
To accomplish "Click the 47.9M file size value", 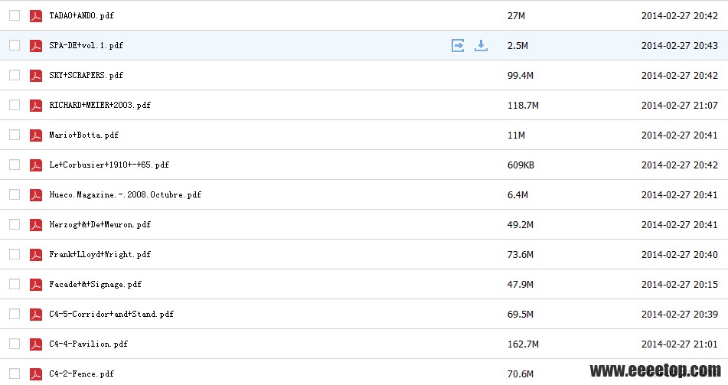I will coord(520,284).
